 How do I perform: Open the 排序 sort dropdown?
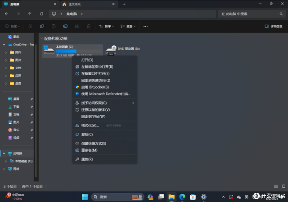[x=106, y=26]
